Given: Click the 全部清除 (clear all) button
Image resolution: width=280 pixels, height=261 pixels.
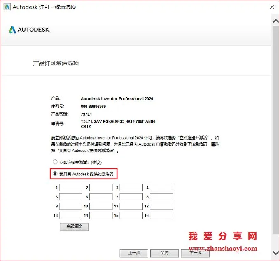Looking at the screenshot, I should (x=74, y=226).
